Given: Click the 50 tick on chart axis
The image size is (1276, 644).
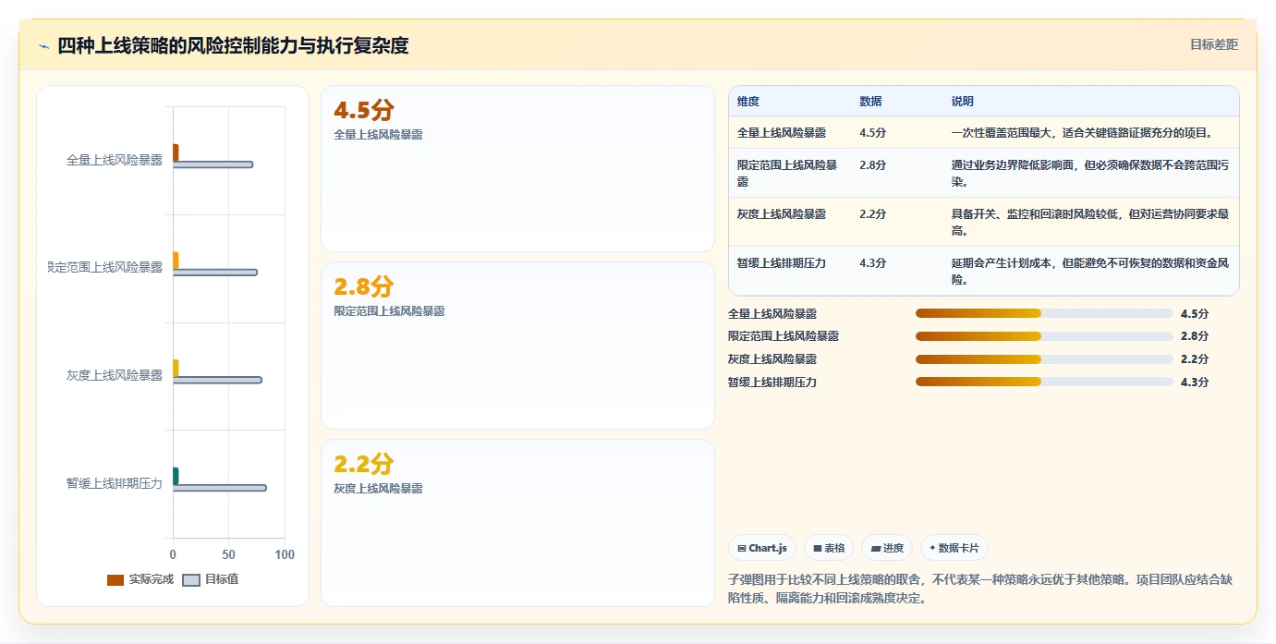Looking at the screenshot, I should (x=228, y=555).
